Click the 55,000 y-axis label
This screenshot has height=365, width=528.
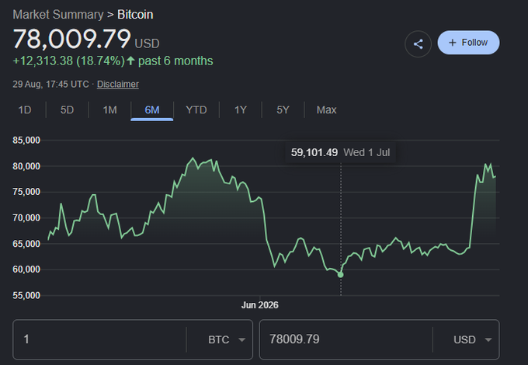point(26,295)
